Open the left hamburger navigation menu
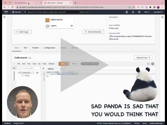This screenshot has width=167, height=125. [x=4, y=17]
